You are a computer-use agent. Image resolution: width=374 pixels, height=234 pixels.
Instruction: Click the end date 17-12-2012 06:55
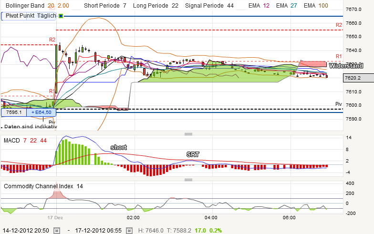coord(98,231)
